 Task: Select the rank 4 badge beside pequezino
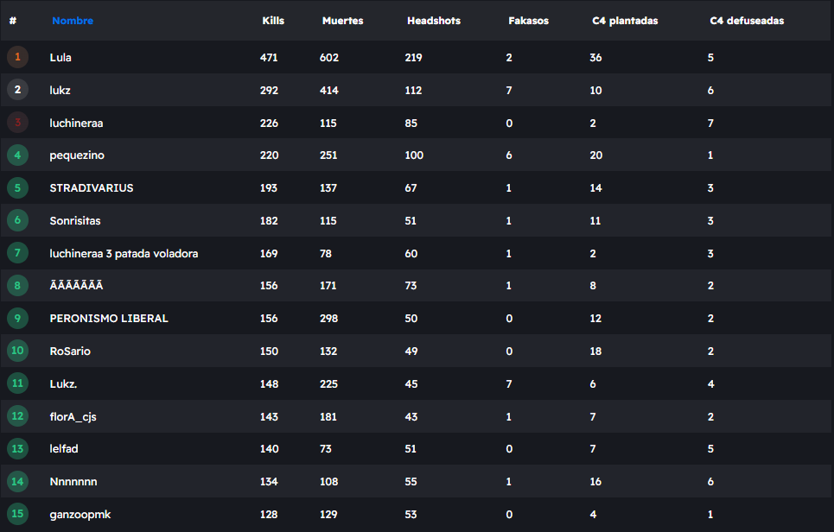(x=17, y=155)
